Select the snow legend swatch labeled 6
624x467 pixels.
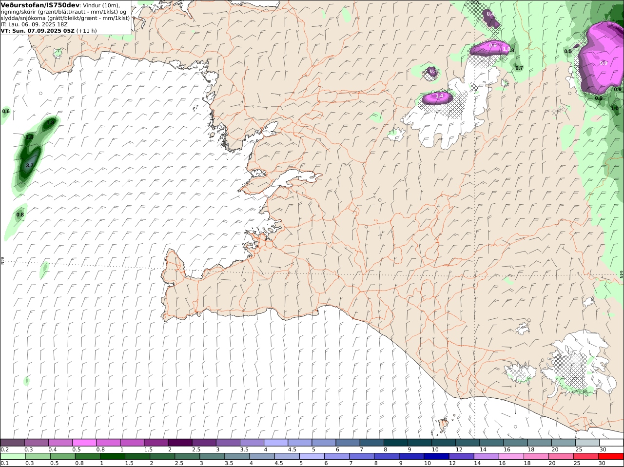(x=348, y=443)
